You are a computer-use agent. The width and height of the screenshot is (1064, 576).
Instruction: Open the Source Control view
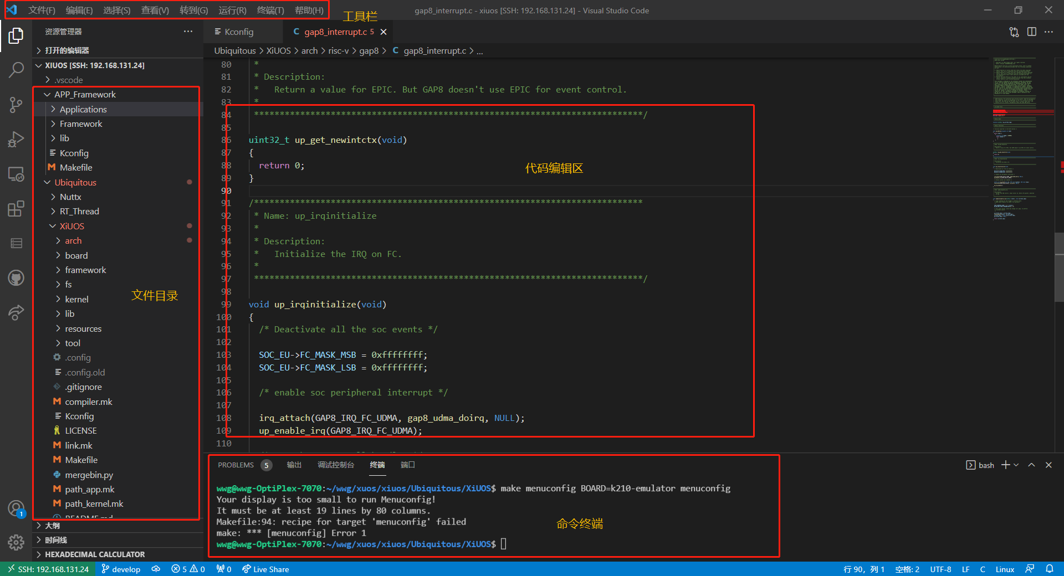(16, 105)
